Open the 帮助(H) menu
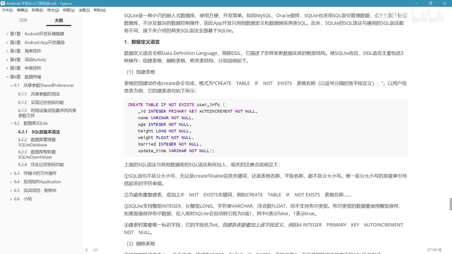 tap(100, 10)
